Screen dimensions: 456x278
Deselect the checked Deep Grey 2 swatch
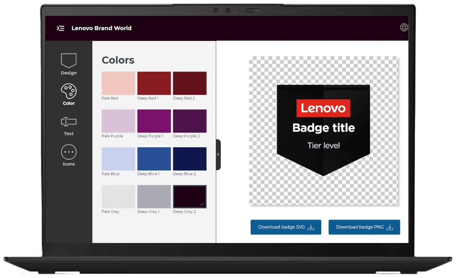189,197
